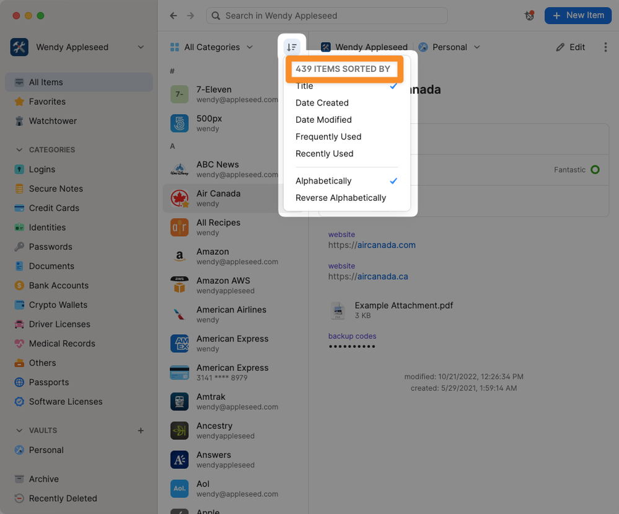Image resolution: width=619 pixels, height=514 pixels.
Task: Click the New Item button
Action: tap(577, 16)
